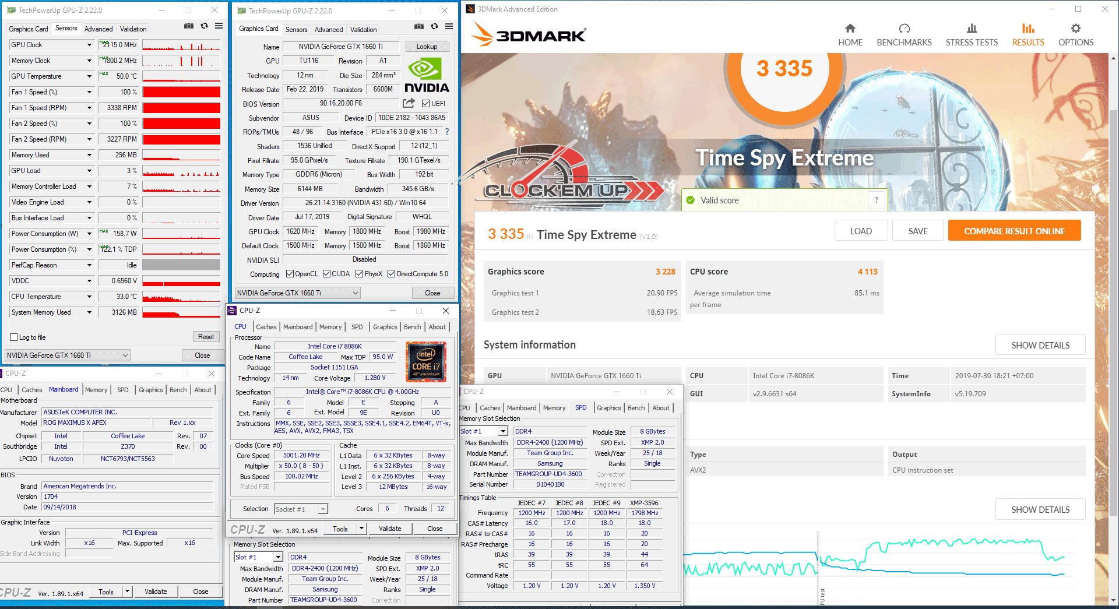Click PCIe bus interface question mark icon
Image resolution: width=1119 pixels, height=609 pixels.
pos(447,132)
